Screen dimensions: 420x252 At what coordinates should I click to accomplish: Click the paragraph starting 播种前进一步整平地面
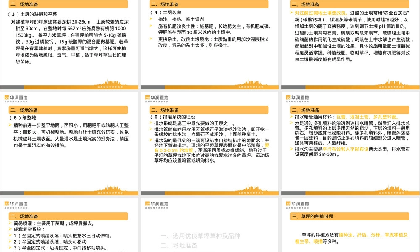[71, 136]
